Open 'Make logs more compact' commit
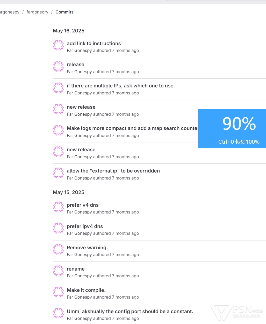Screen dimensions: 266x324 132,128
